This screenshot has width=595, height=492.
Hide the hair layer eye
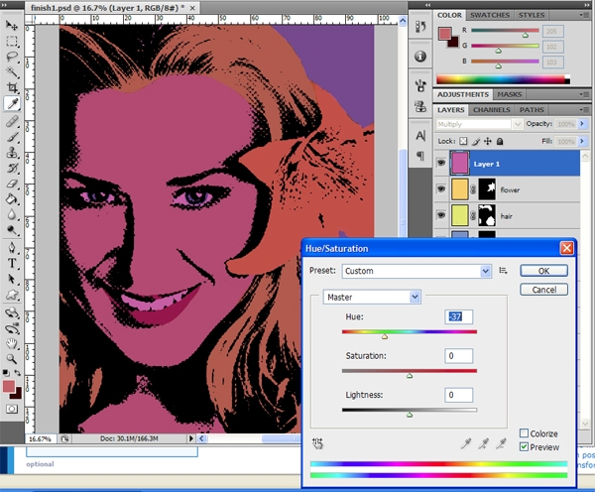[441, 215]
